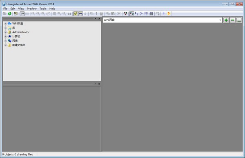Open the Edit menu

[x=13, y=9]
